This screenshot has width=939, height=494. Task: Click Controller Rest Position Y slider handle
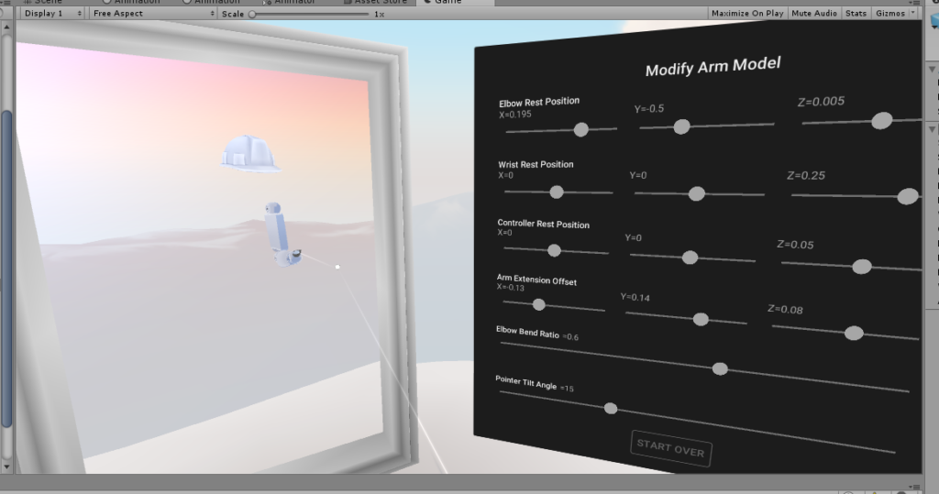[690, 258]
